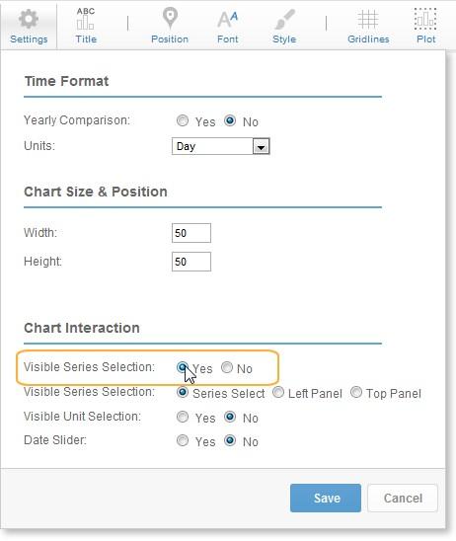The width and height of the screenshot is (456, 541).
Task: Open the Title chart icon
Action: [86, 19]
